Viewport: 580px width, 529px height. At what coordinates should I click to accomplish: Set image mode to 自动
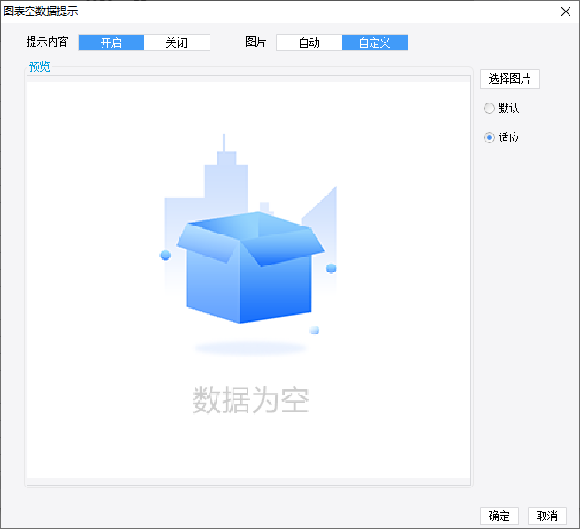[x=309, y=42]
